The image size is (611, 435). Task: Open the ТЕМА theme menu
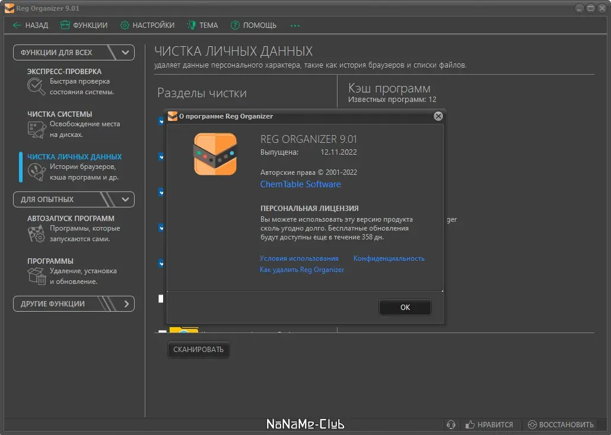click(202, 25)
